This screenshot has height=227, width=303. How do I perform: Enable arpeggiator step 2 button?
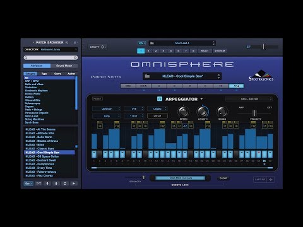[x=100, y=154]
